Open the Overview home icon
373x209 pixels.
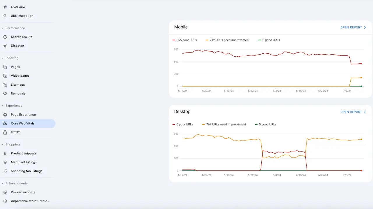(5, 7)
